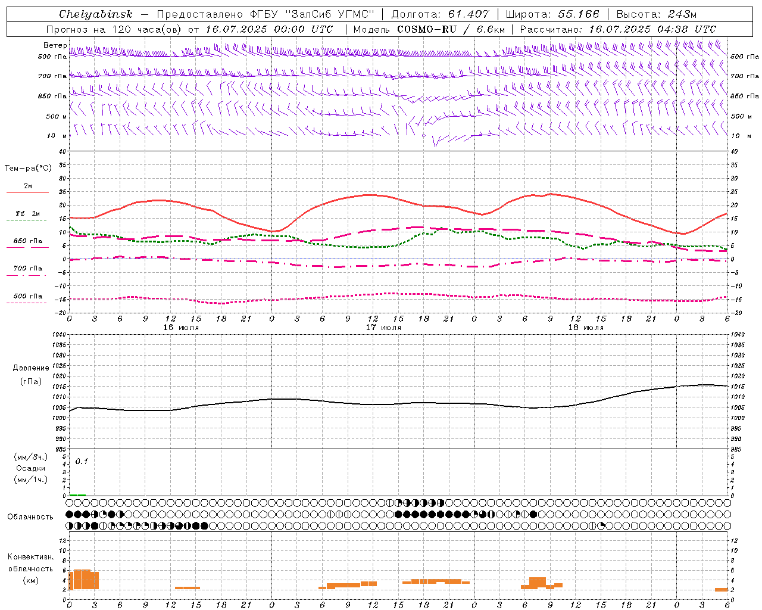The image size is (762, 610).
Task: Click the 'Ветер' wind panel label
Action: pos(55,45)
